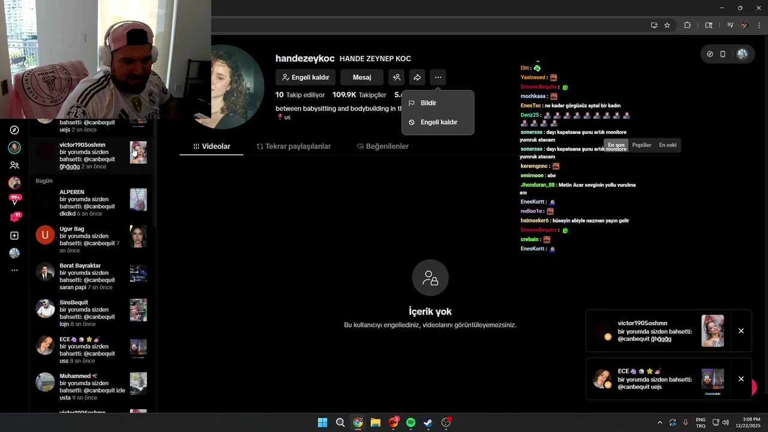Click the share arrow icon on profile

(417, 77)
